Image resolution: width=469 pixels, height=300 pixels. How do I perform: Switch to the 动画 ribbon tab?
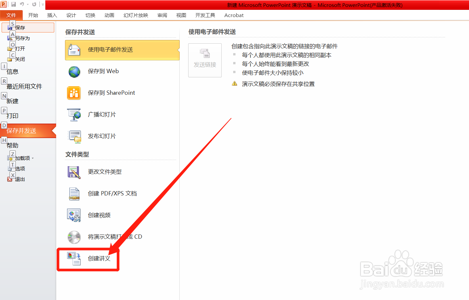(109, 15)
